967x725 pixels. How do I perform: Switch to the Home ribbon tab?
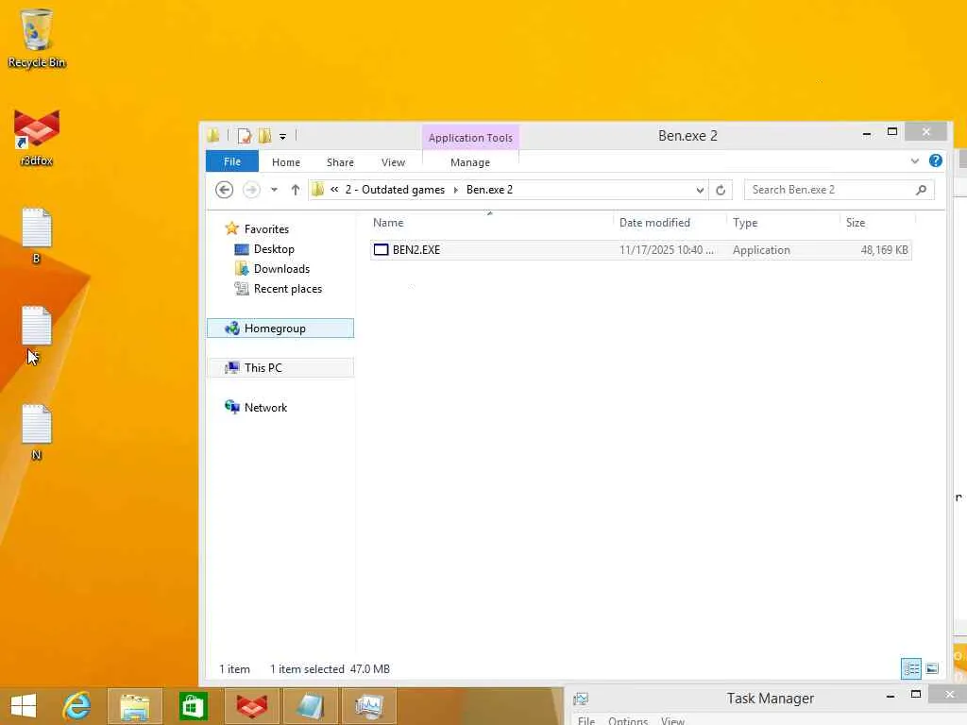pos(285,162)
